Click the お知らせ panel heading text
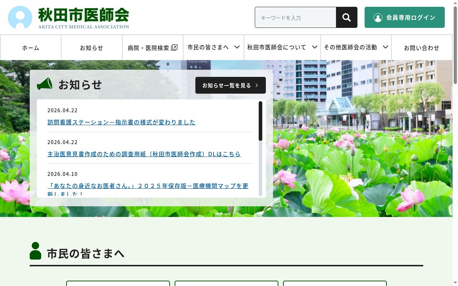 80,85
